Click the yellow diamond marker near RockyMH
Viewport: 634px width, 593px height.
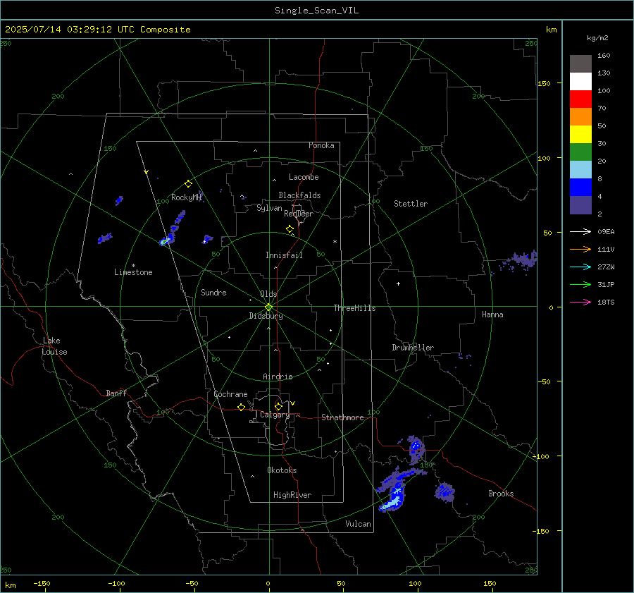(x=188, y=184)
